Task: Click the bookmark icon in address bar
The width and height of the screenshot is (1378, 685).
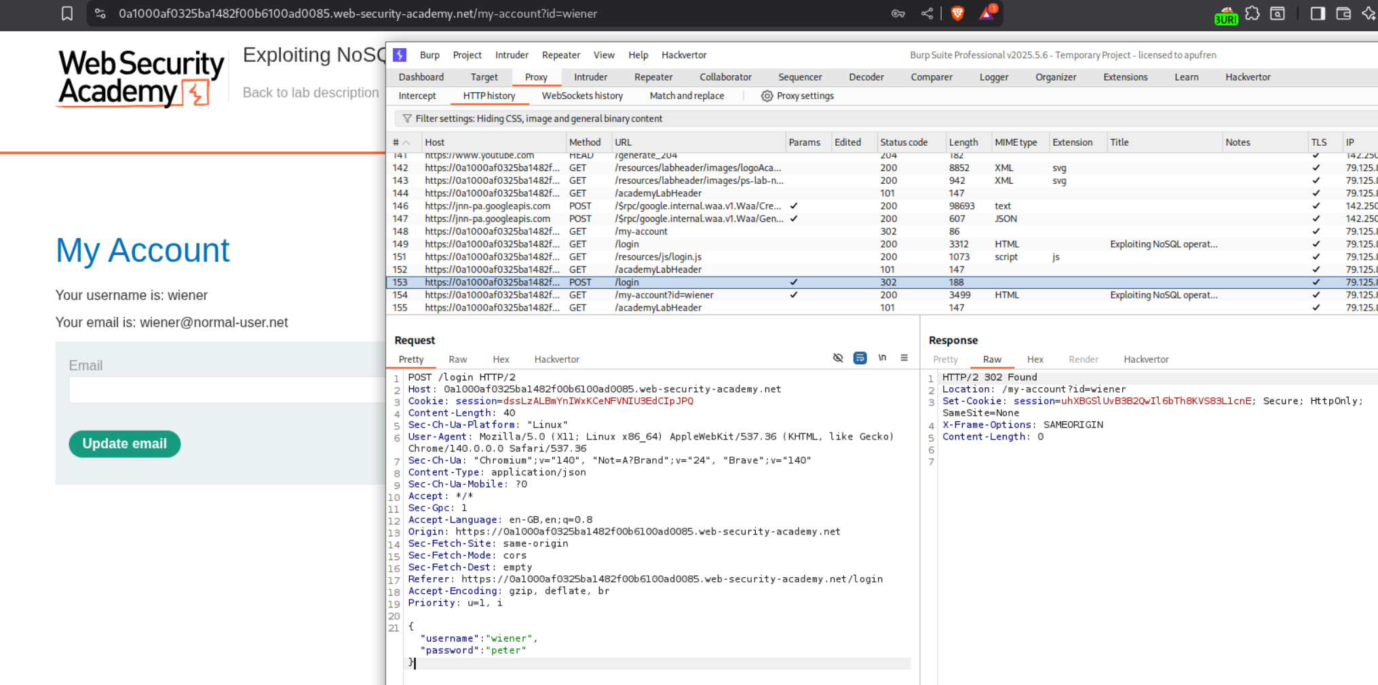Action: 67,14
